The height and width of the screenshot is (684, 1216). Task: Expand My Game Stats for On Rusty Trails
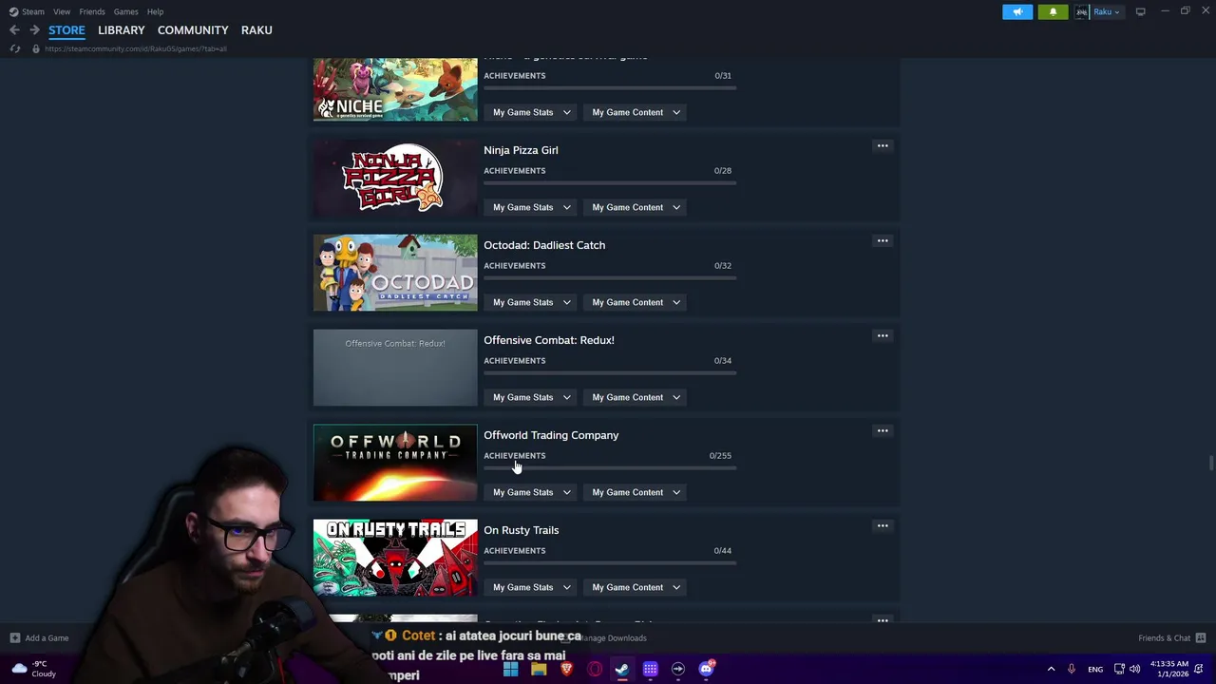coord(532,587)
